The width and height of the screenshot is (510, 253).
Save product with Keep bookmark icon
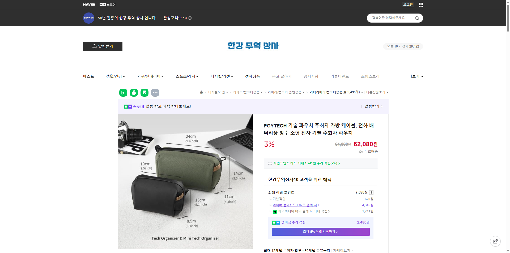pos(144,92)
